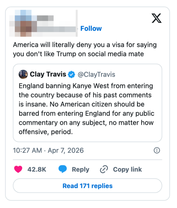Select the heart icon to unlike the post
Screen dimensions: 177x208
point(18,169)
